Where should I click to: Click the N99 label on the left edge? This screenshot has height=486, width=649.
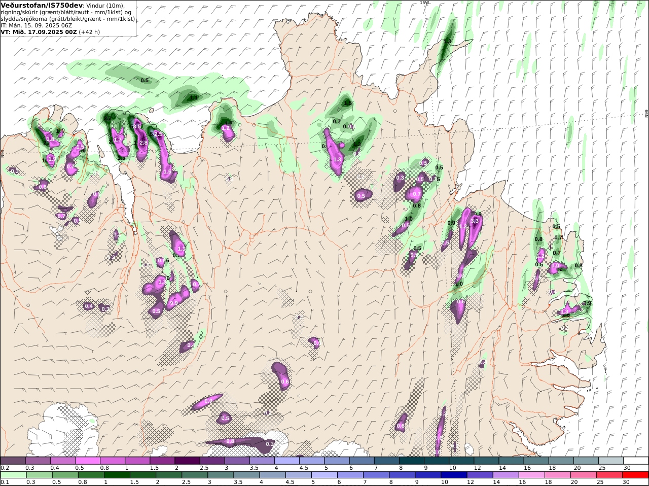coord(3,153)
